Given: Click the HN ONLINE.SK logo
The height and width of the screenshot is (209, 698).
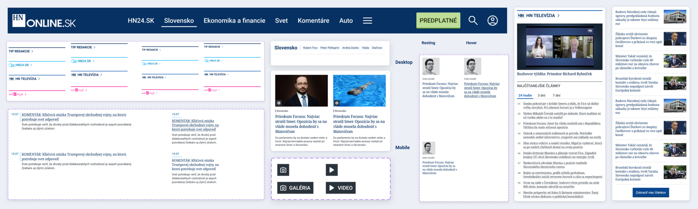Looking at the screenshot, I should pos(44,21).
